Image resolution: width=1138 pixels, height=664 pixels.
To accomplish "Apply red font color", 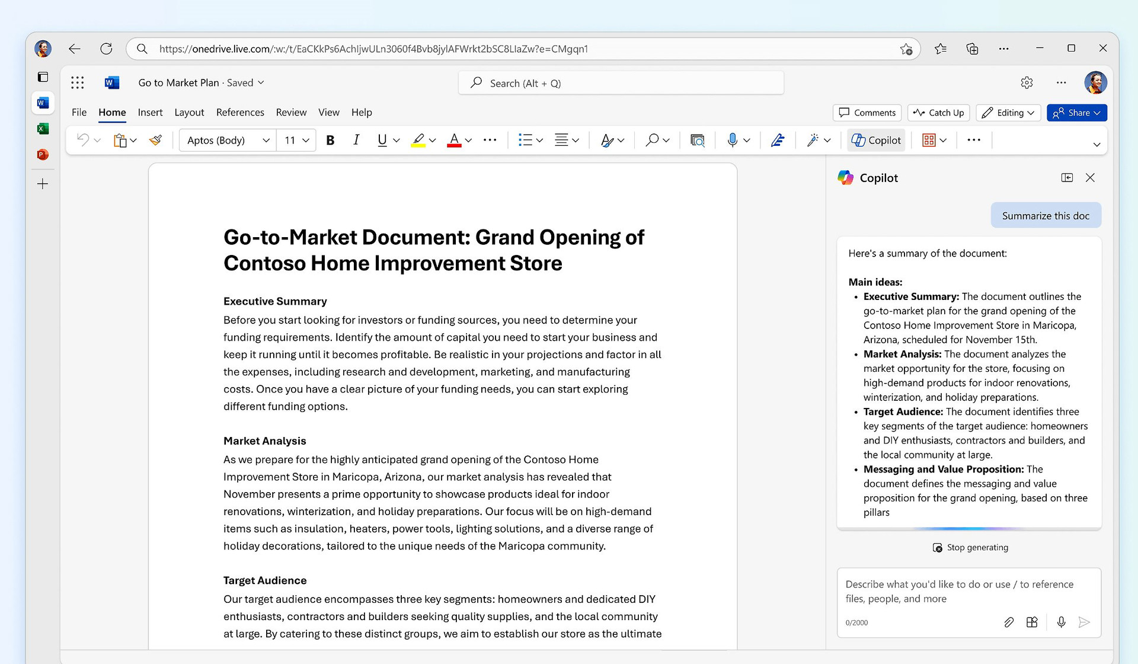I will 454,140.
